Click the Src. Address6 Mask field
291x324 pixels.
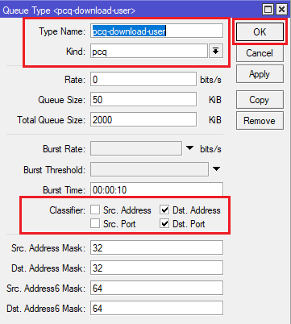click(156, 288)
